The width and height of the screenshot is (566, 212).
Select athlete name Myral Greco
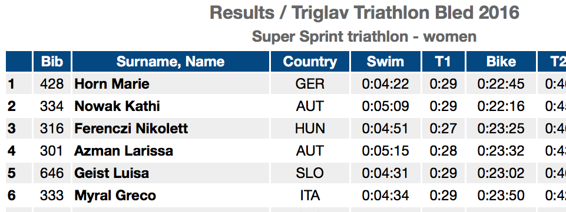click(x=115, y=196)
